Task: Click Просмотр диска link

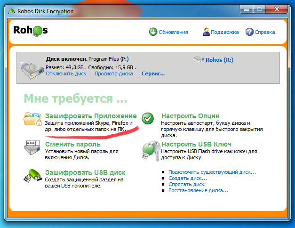Action: (114, 73)
